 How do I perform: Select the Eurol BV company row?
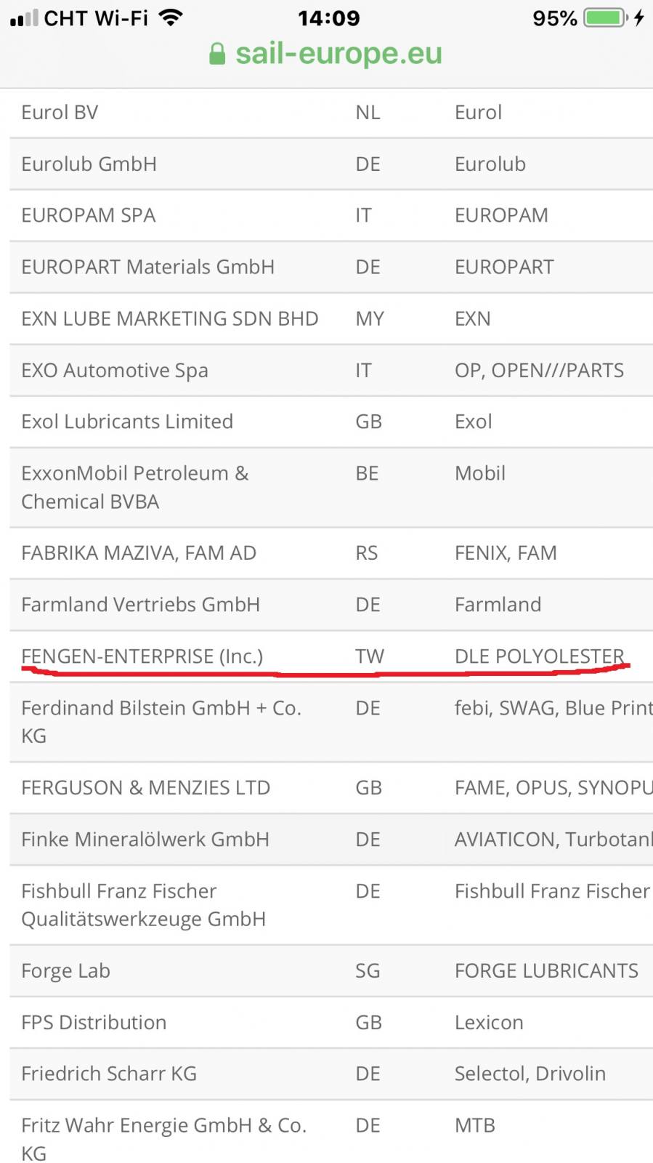click(60, 113)
